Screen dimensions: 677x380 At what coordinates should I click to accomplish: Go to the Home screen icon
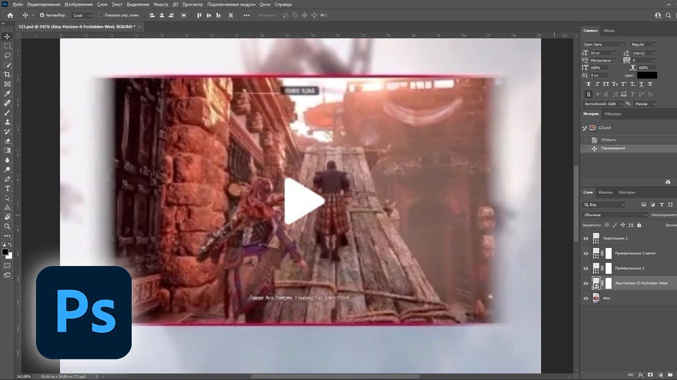click(x=10, y=15)
